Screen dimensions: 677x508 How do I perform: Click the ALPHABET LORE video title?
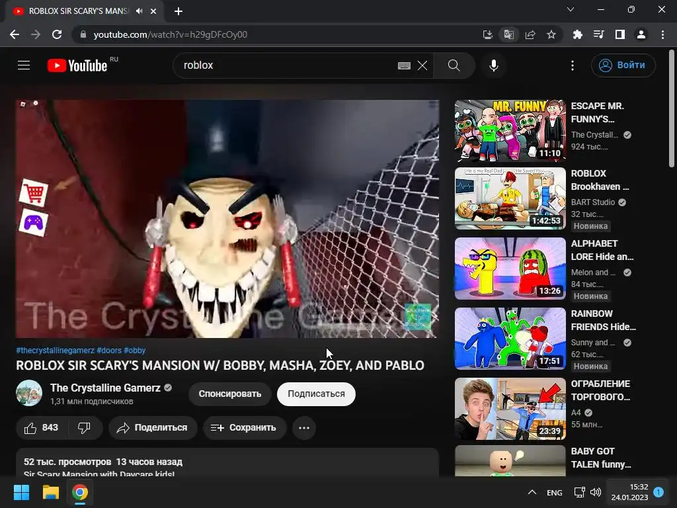[602, 250]
